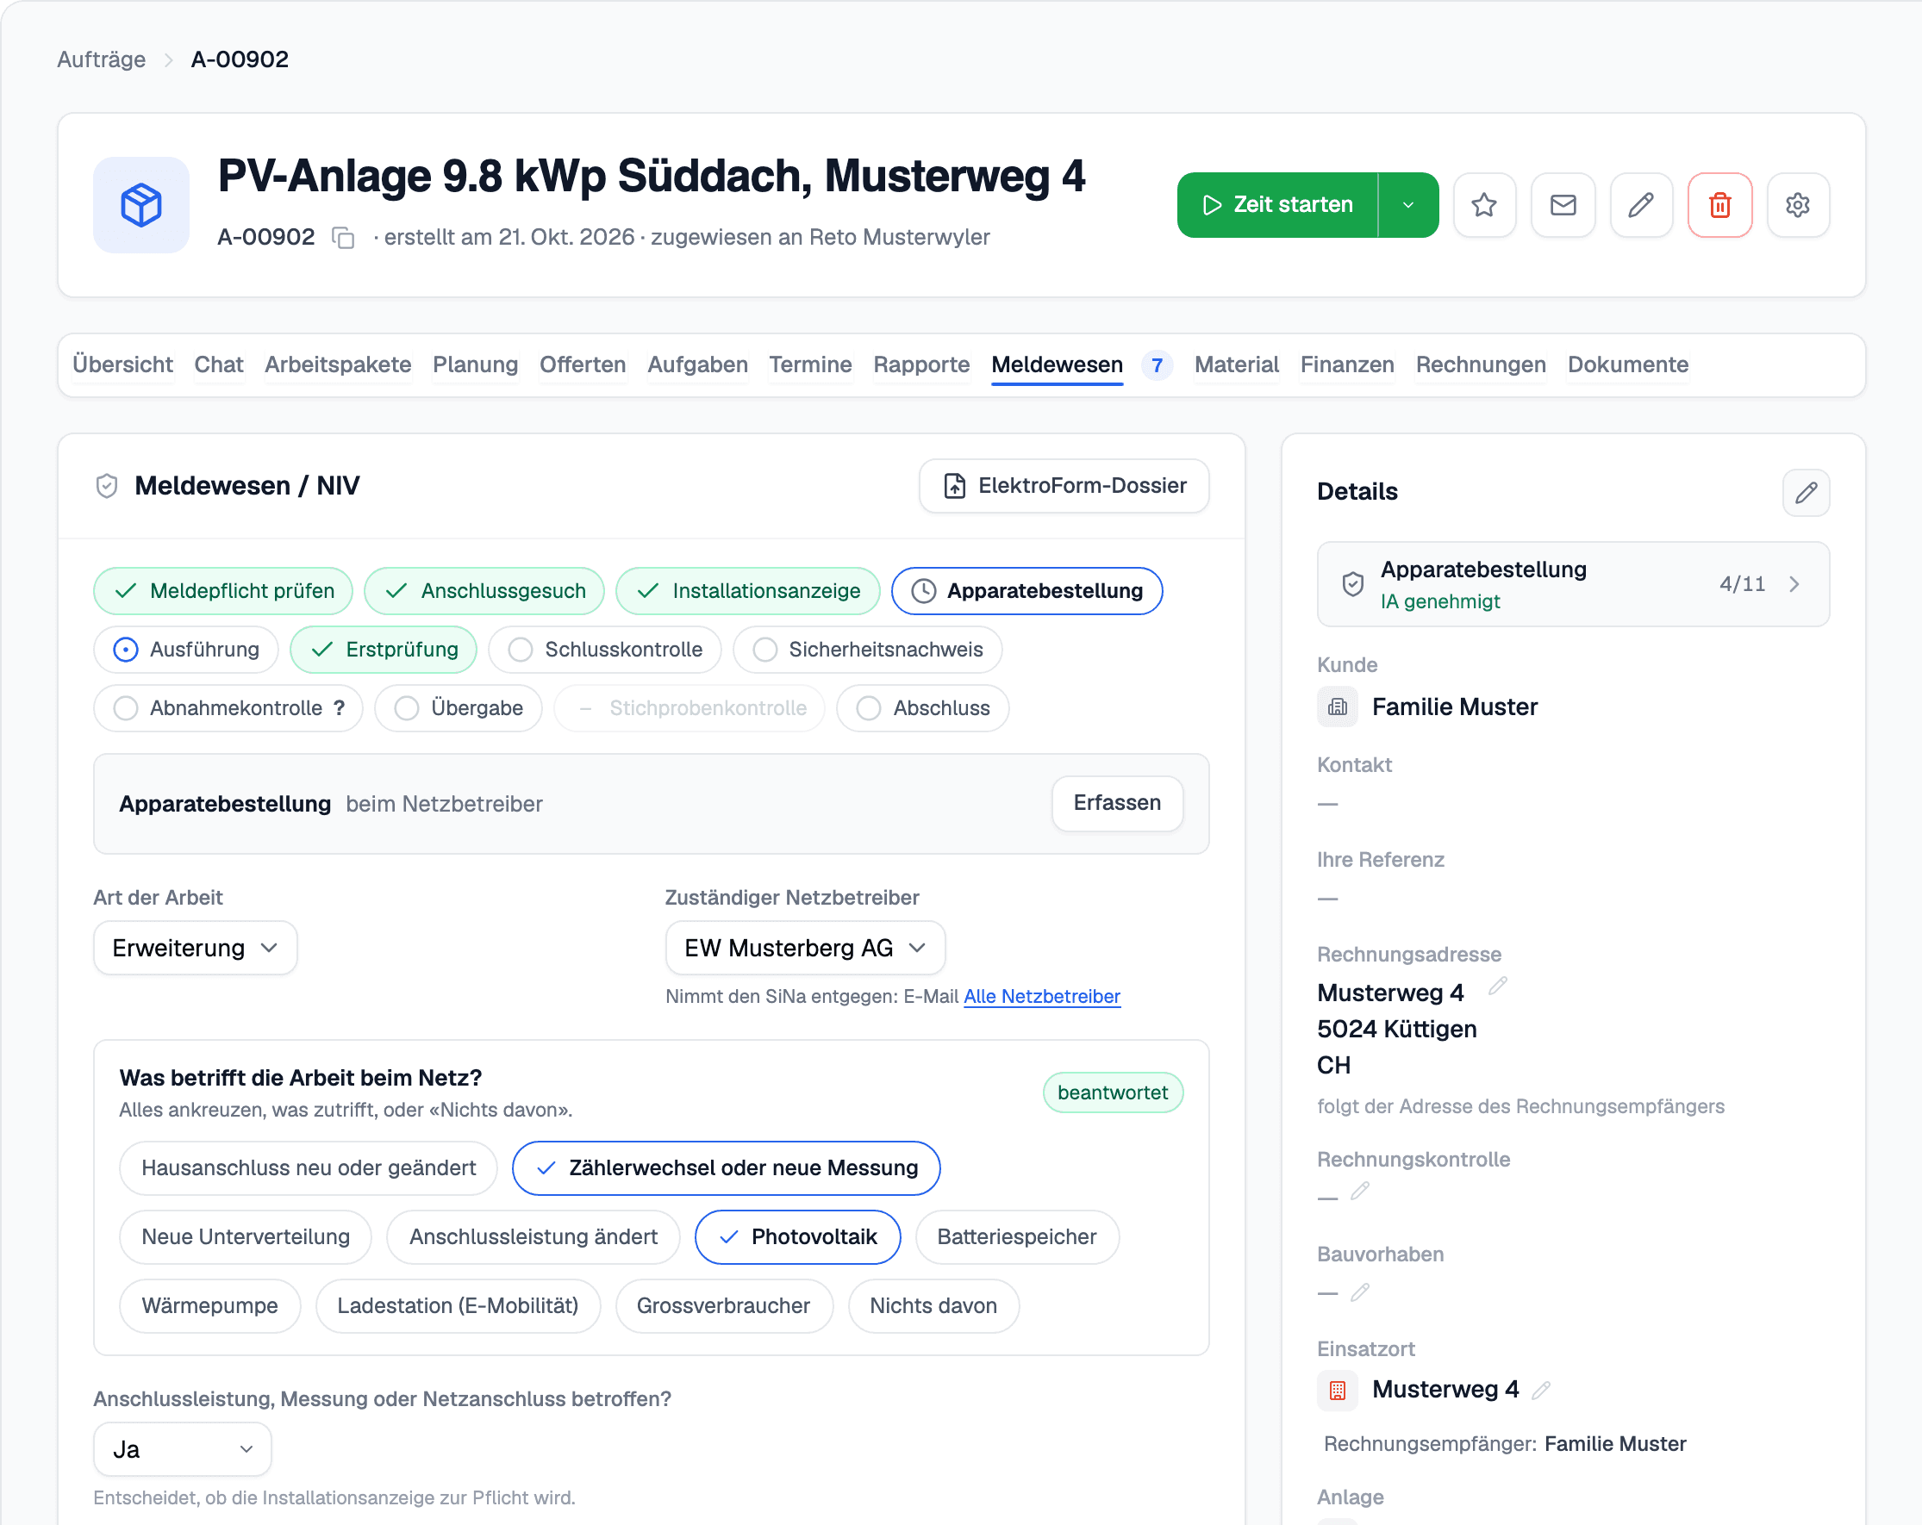
Task: Open the Installationsanzeige completed step
Action: 747,591
